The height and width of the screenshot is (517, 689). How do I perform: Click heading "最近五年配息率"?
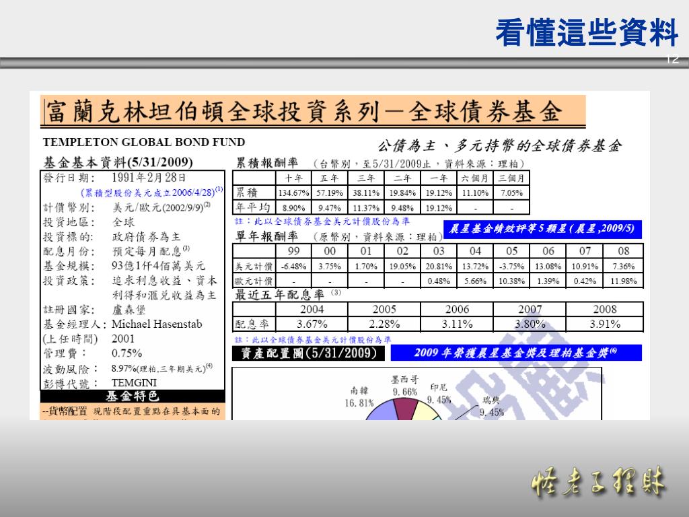point(279,295)
